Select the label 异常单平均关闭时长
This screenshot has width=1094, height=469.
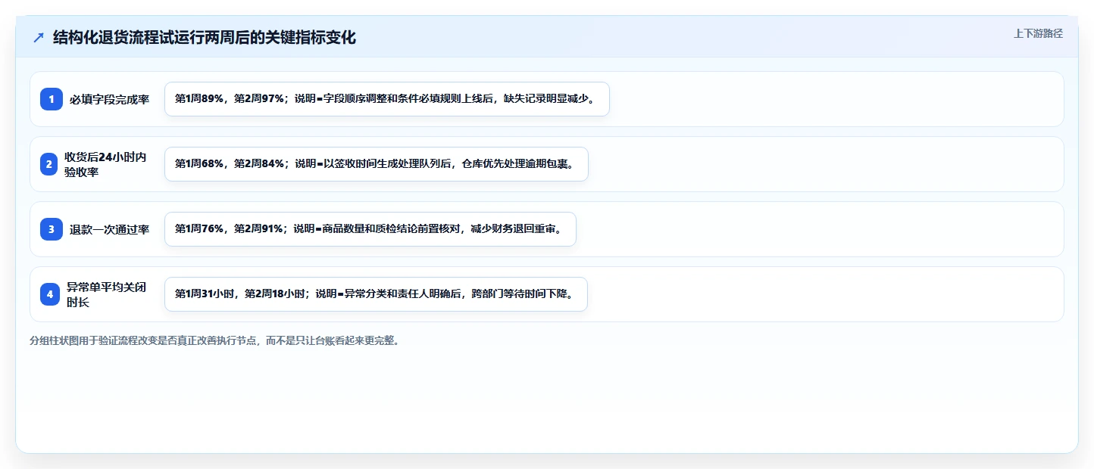click(x=106, y=294)
